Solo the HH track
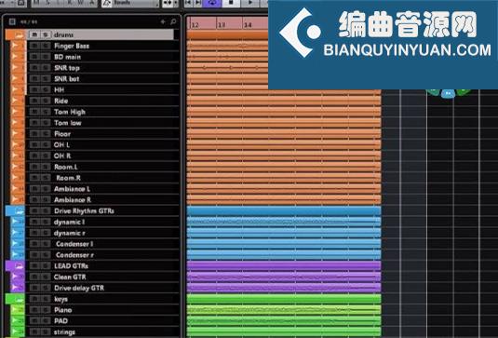Screen dimensions: 498x338 pos(46,90)
